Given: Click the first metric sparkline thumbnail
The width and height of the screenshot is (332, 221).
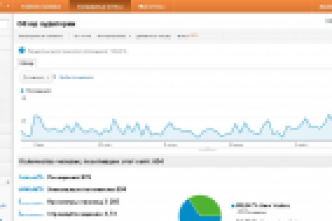Looking at the screenshot, I should tap(31, 177).
